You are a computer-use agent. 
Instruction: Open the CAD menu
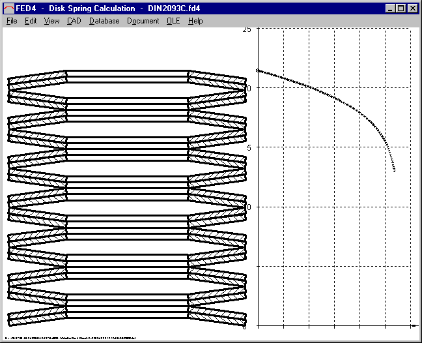tap(74, 21)
